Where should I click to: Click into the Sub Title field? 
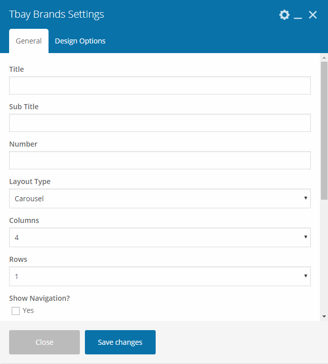point(160,123)
